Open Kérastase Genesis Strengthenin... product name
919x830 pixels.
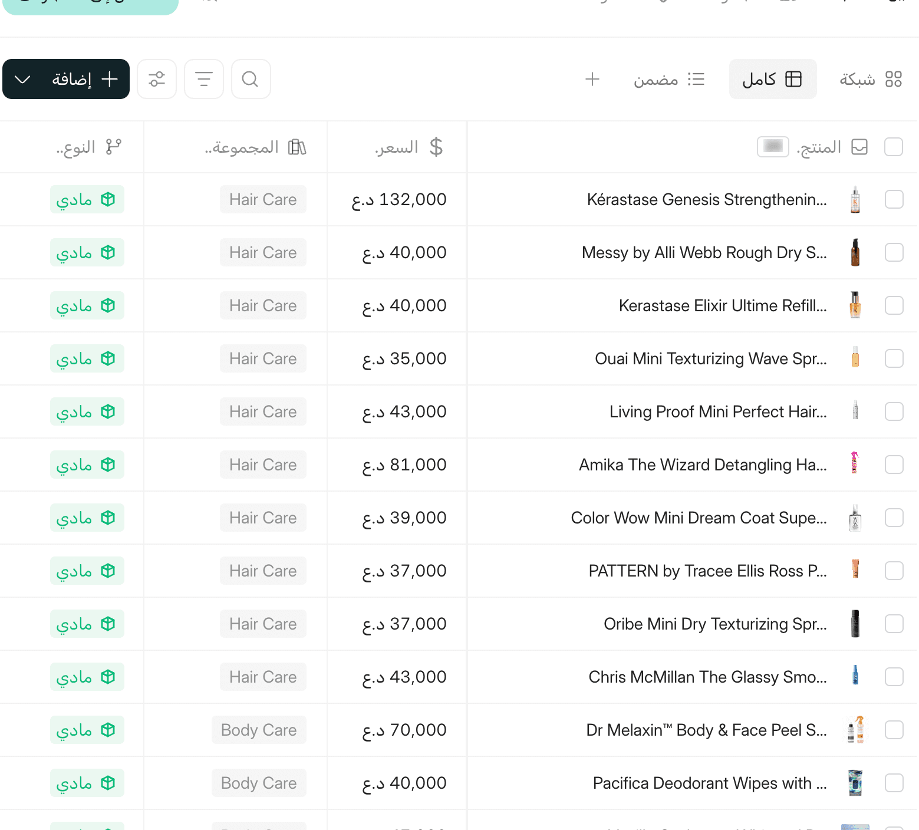pyautogui.click(x=707, y=200)
